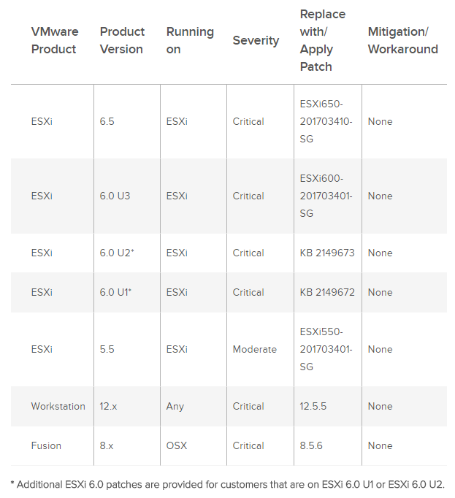Image resolution: width=455 pixels, height=498 pixels.
Task: Click the Fusion product cell
Action: [46, 445]
